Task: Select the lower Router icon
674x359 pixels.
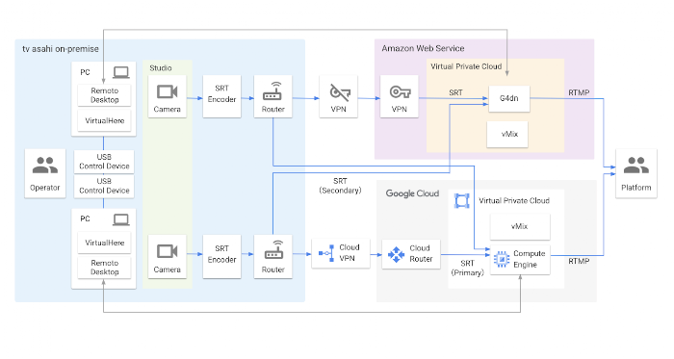Action: tap(272, 250)
